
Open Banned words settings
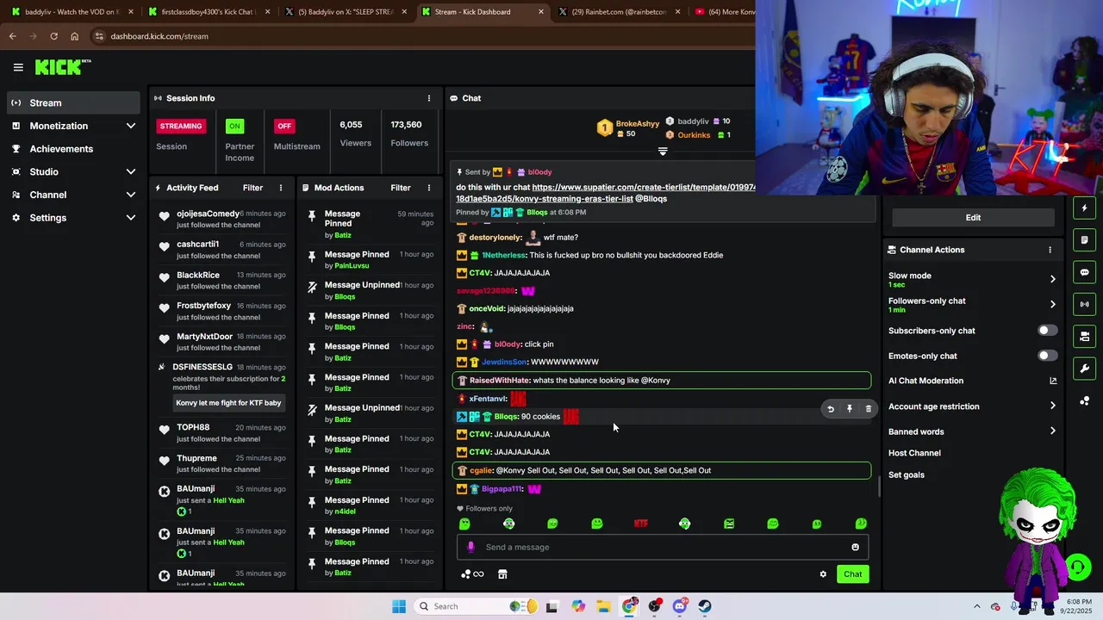click(x=973, y=431)
